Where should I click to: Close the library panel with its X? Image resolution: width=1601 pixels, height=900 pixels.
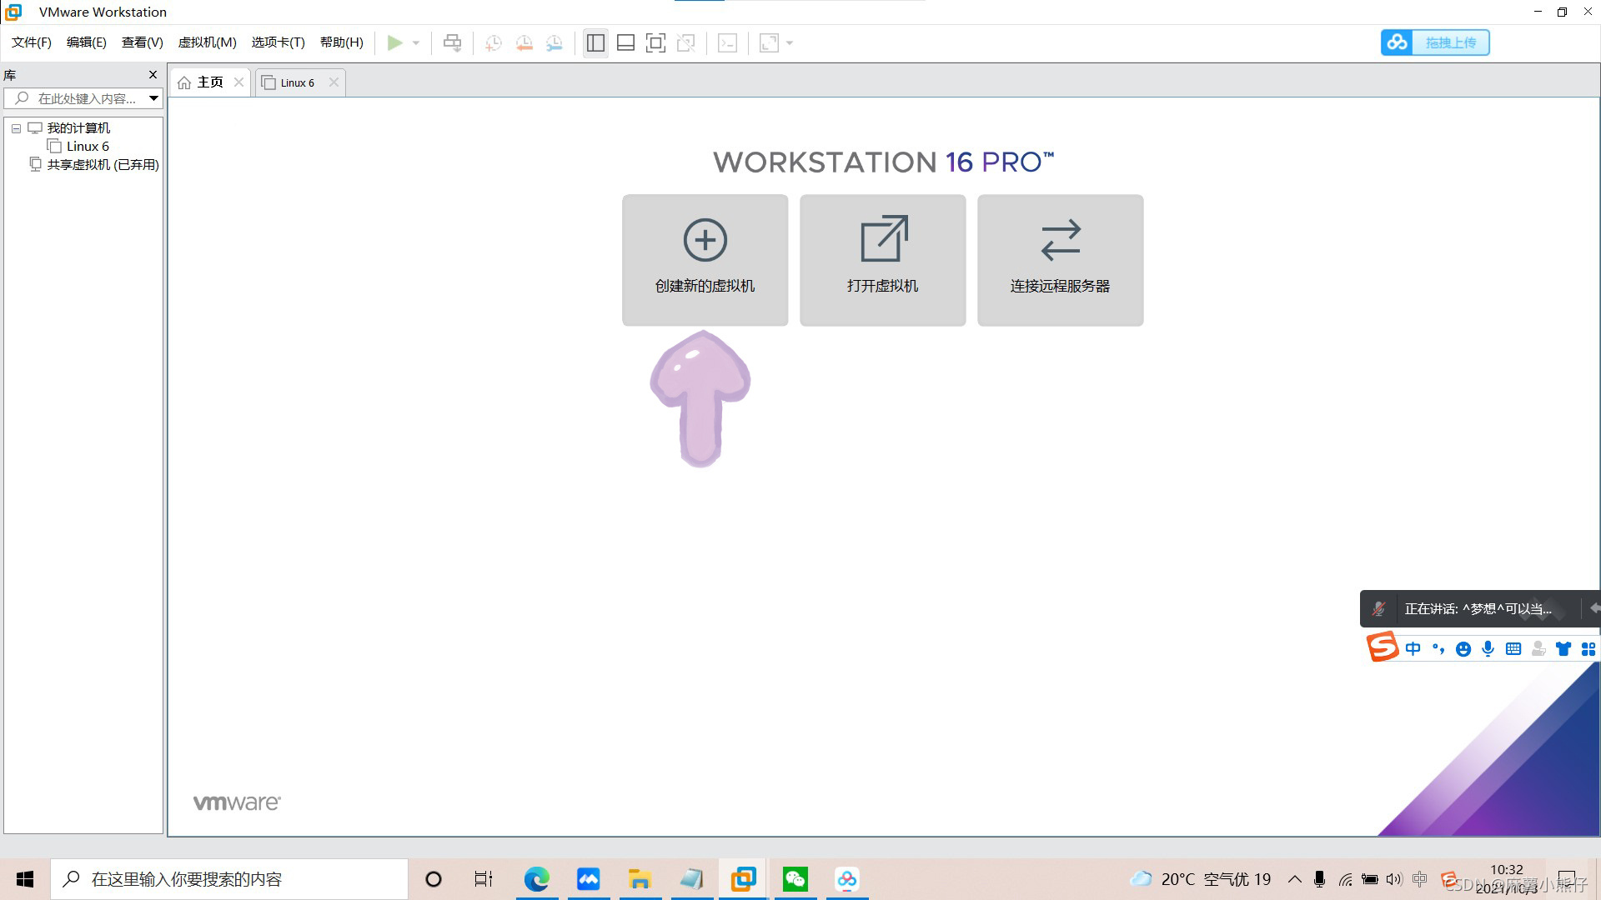153,75
